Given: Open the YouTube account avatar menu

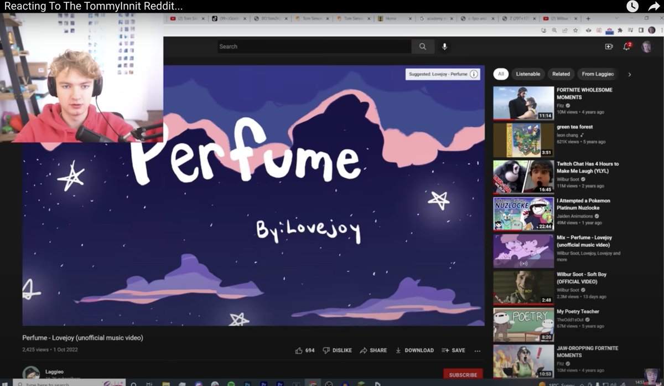Looking at the screenshot, I should coord(646,47).
